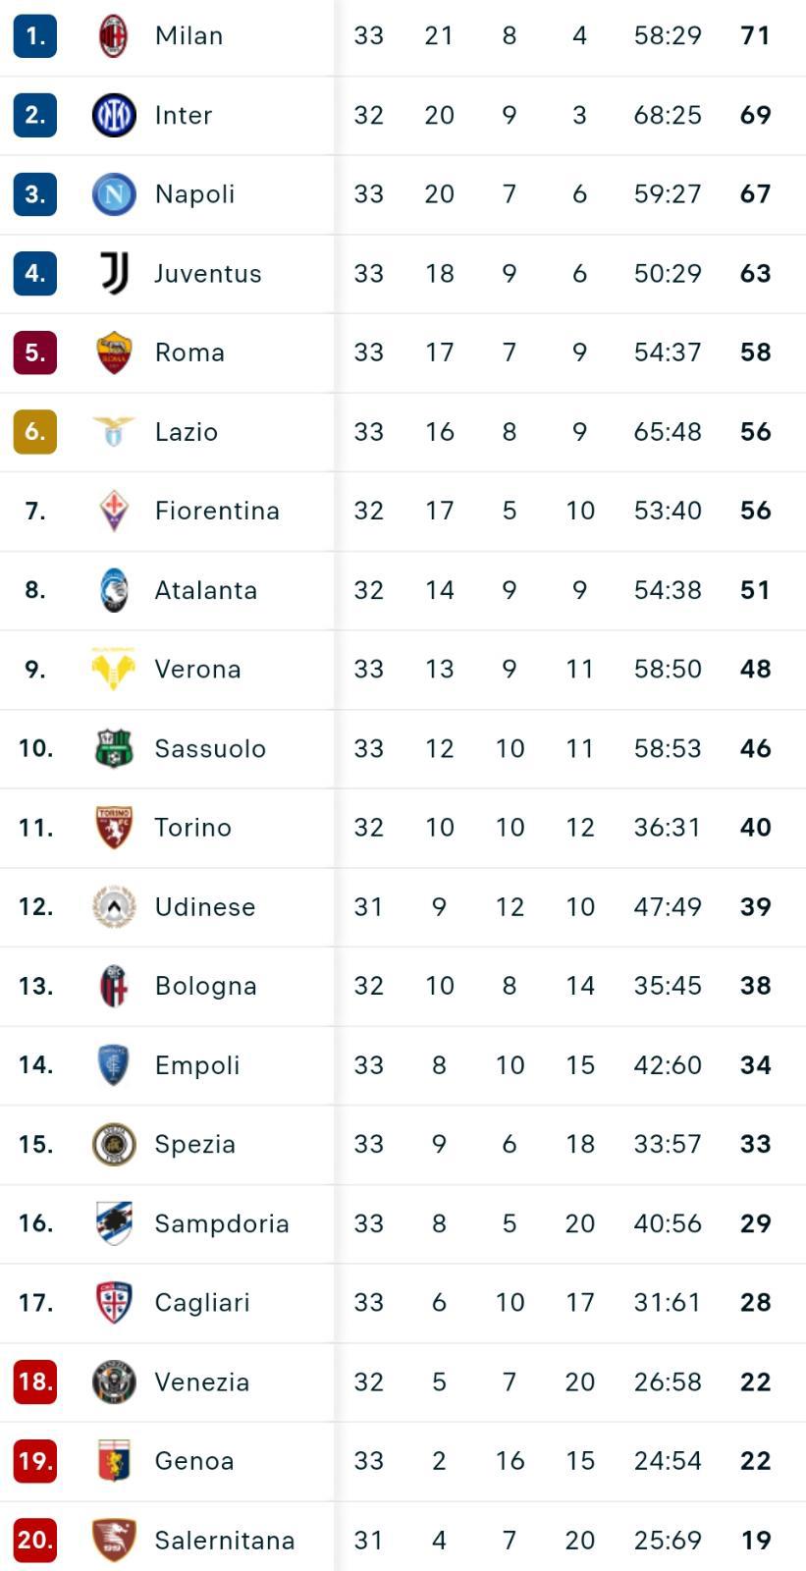This screenshot has height=1571, width=806.
Task: Click the Napoli club logo
Action: (114, 194)
